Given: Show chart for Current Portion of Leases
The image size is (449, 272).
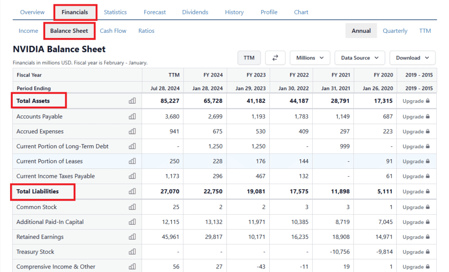Looking at the screenshot, I should [132, 161].
